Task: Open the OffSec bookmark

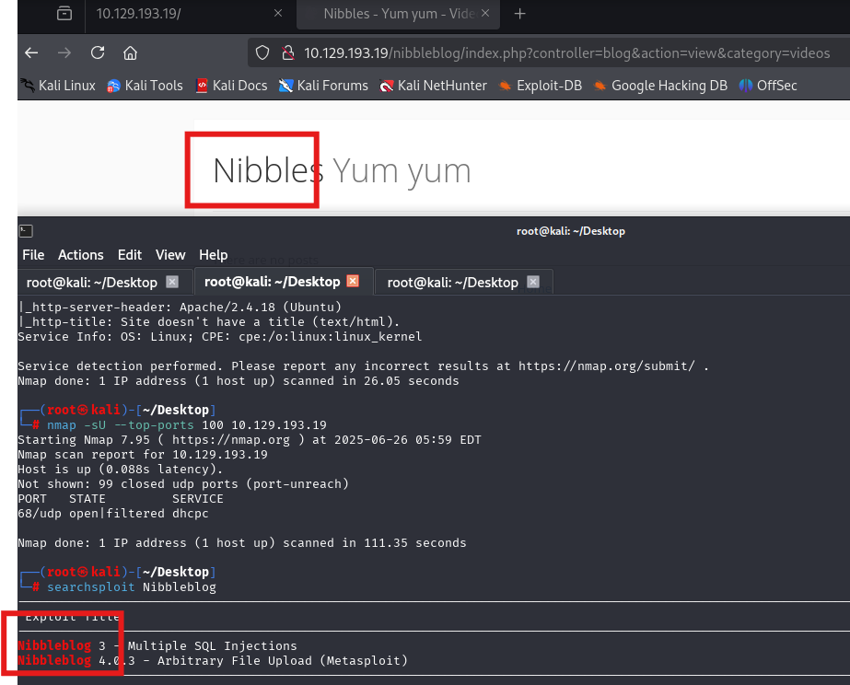Action: [x=768, y=86]
